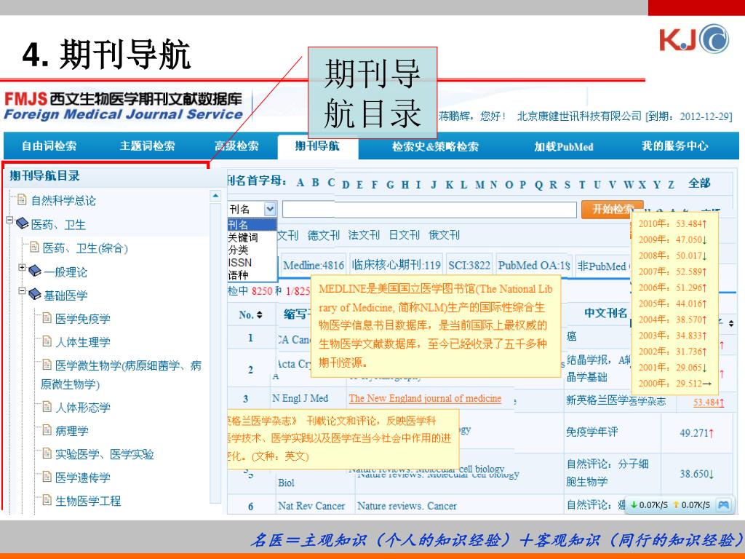Click the Nature reviews. Cancer cell
Screen dimensions: 745x559
407,507
